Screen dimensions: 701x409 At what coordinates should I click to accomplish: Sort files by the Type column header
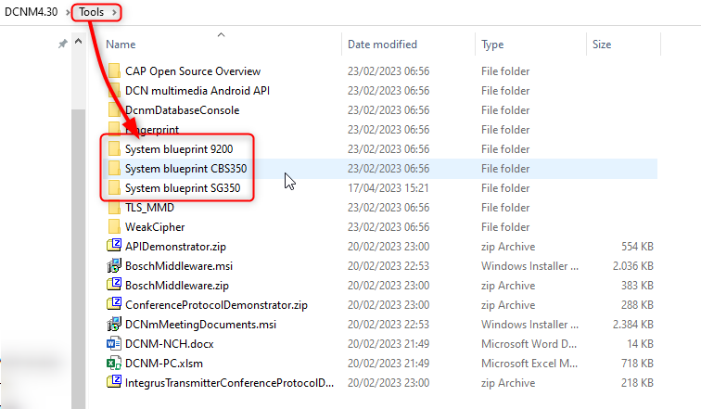pyautogui.click(x=492, y=45)
